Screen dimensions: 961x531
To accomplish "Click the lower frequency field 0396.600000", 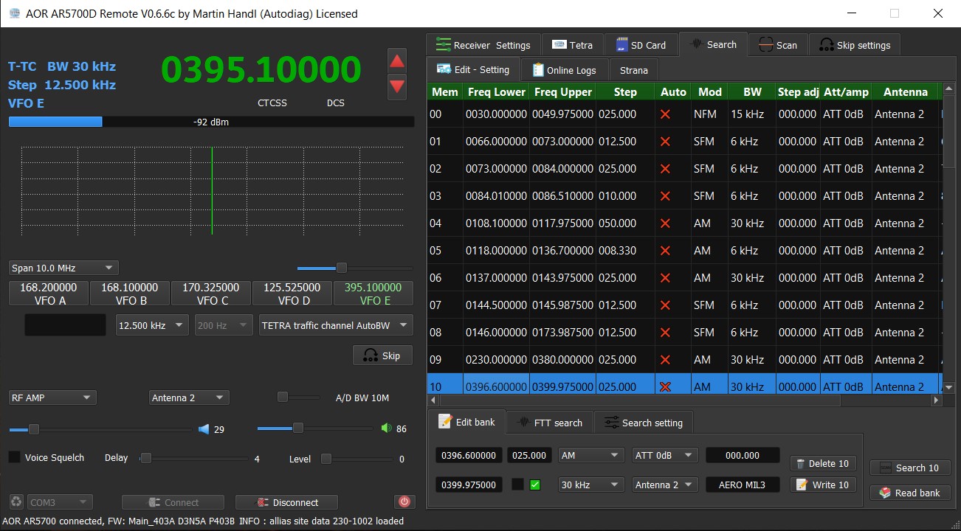I will pos(469,456).
